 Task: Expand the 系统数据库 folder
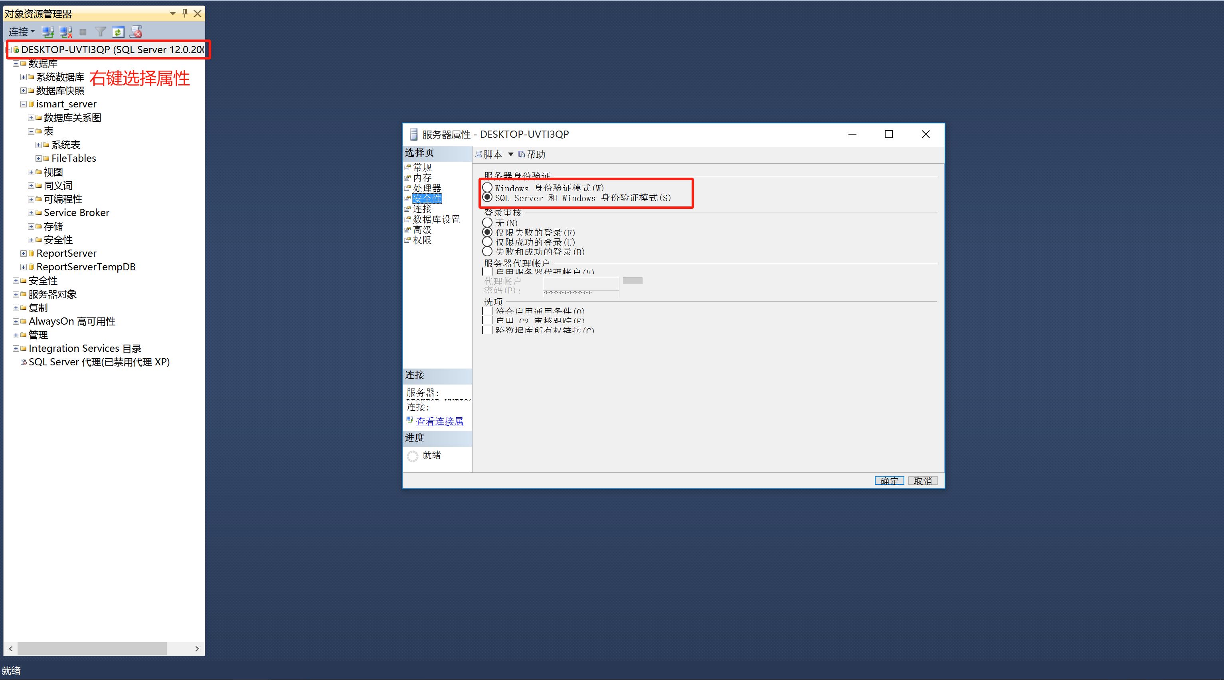tap(23, 77)
